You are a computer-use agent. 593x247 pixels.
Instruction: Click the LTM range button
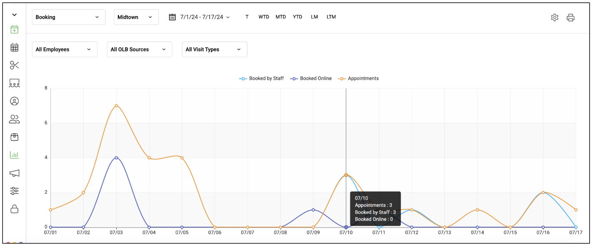coord(331,17)
